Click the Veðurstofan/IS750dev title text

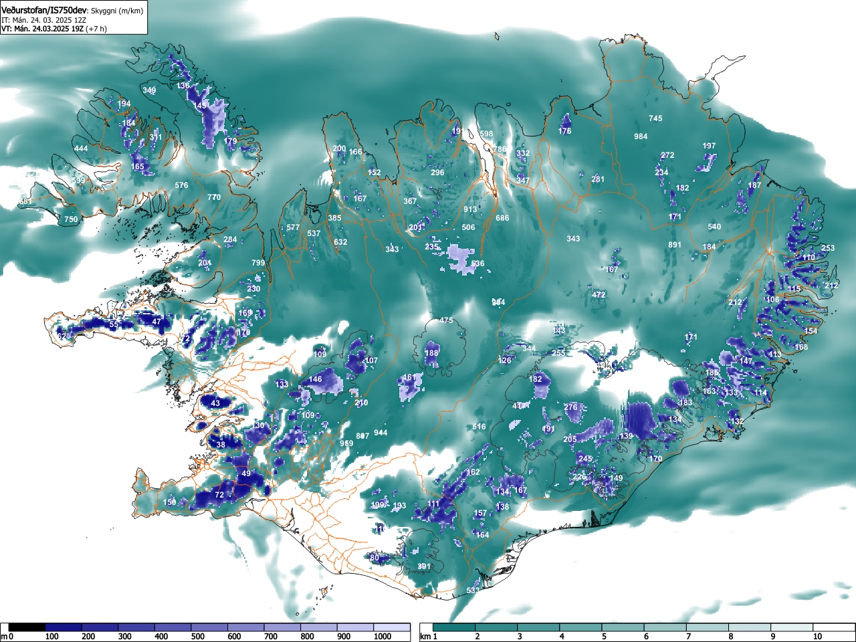44,10
